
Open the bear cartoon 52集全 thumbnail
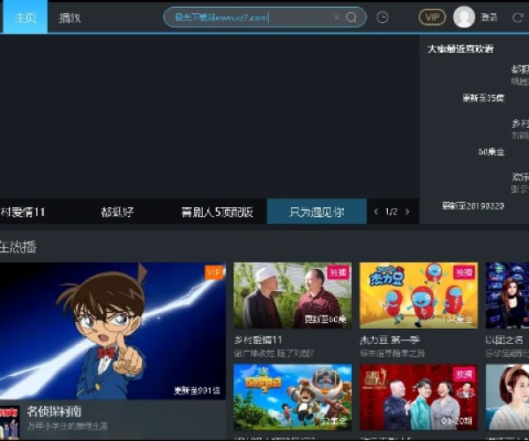[x=293, y=397]
